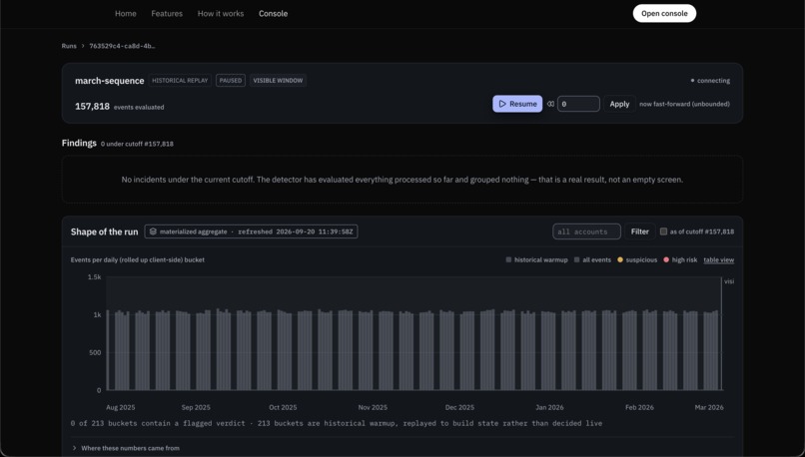
Task: Click the rewind icon beside cutoff field
Action: (550, 104)
